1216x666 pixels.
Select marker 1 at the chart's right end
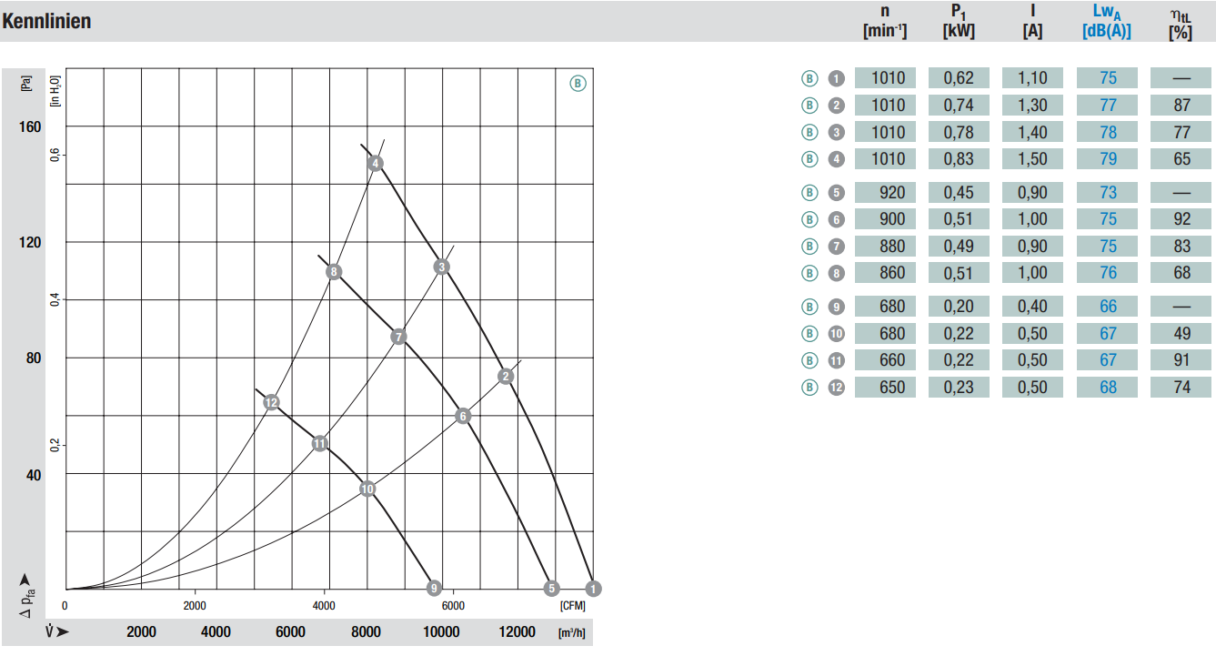594,588
